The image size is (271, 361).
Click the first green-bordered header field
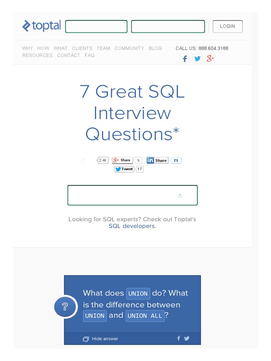(x=96, y=27)
